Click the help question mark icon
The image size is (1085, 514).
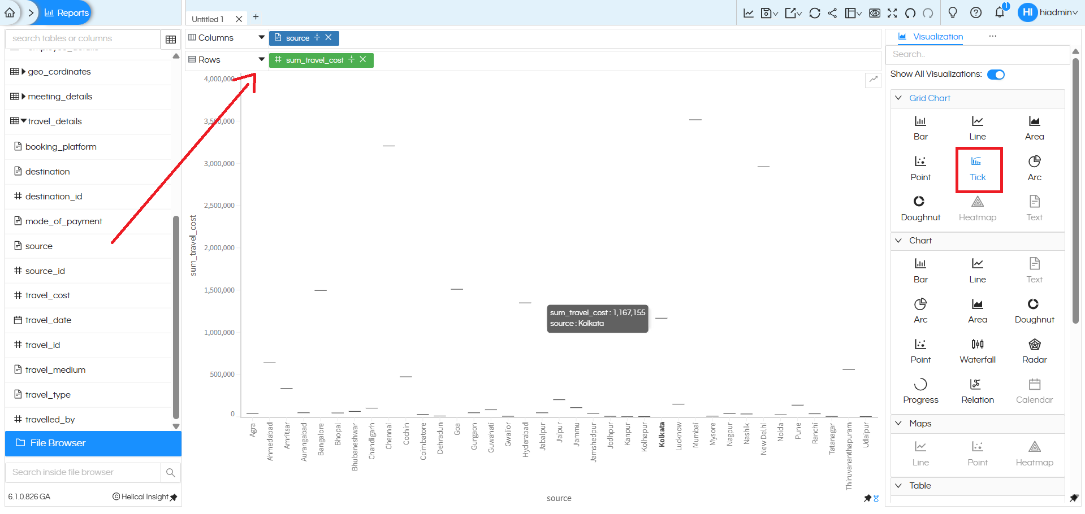[x=976, y=12]
